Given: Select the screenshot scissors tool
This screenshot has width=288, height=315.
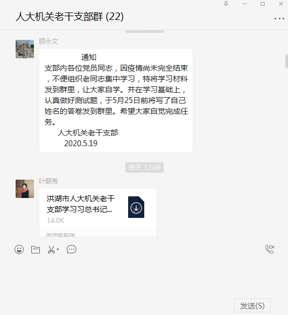Looking at the screenshot, I should click(x=51, y=250).
